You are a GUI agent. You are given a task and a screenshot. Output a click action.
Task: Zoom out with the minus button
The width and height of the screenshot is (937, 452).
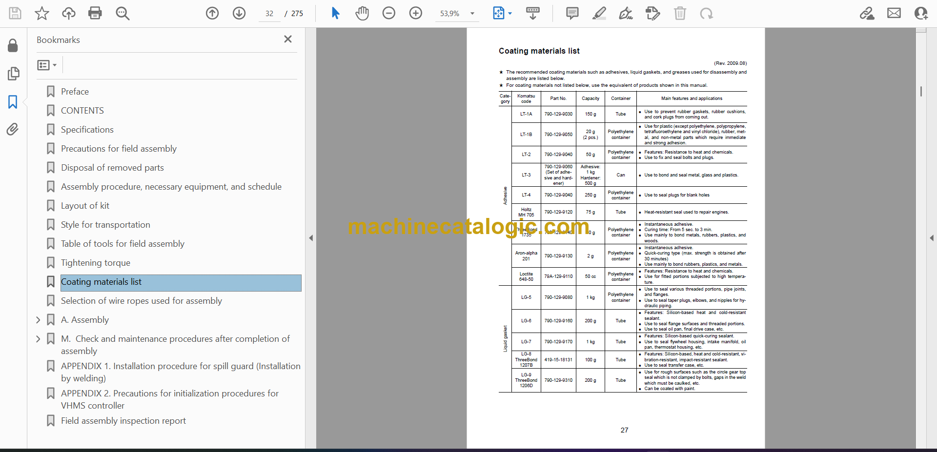(389, 13)
